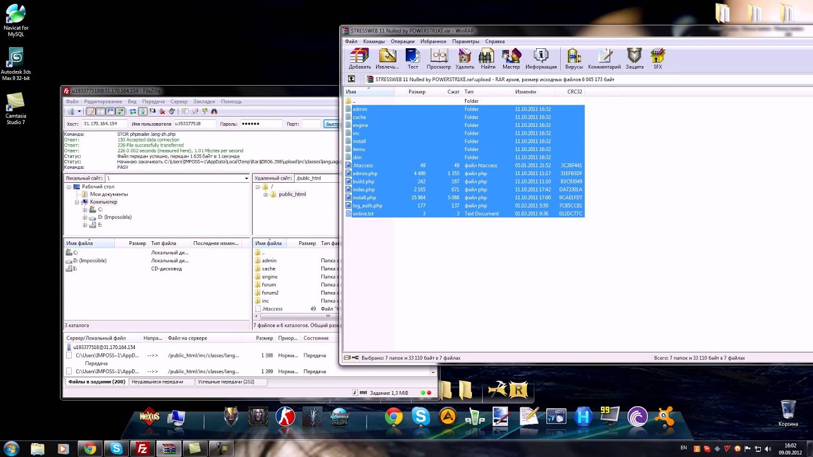Click the Skype icon on the taskbar

[x=116, y=449]
